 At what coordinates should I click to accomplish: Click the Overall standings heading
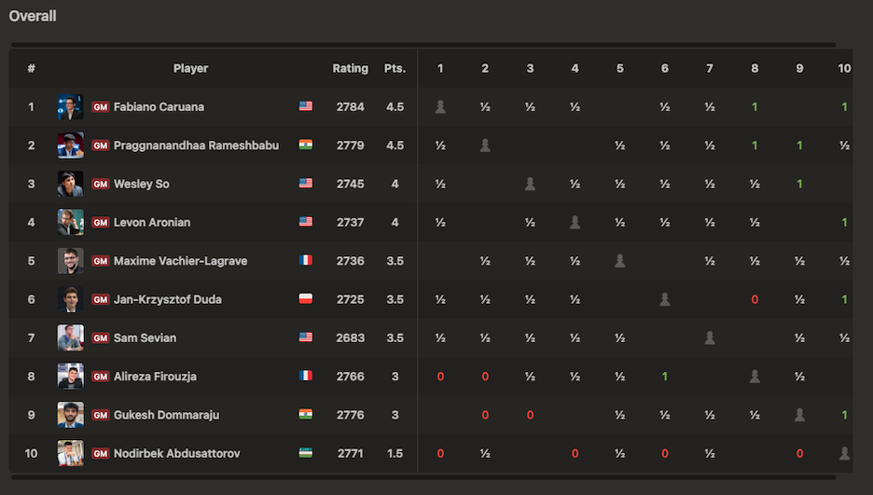pos(33,16)
